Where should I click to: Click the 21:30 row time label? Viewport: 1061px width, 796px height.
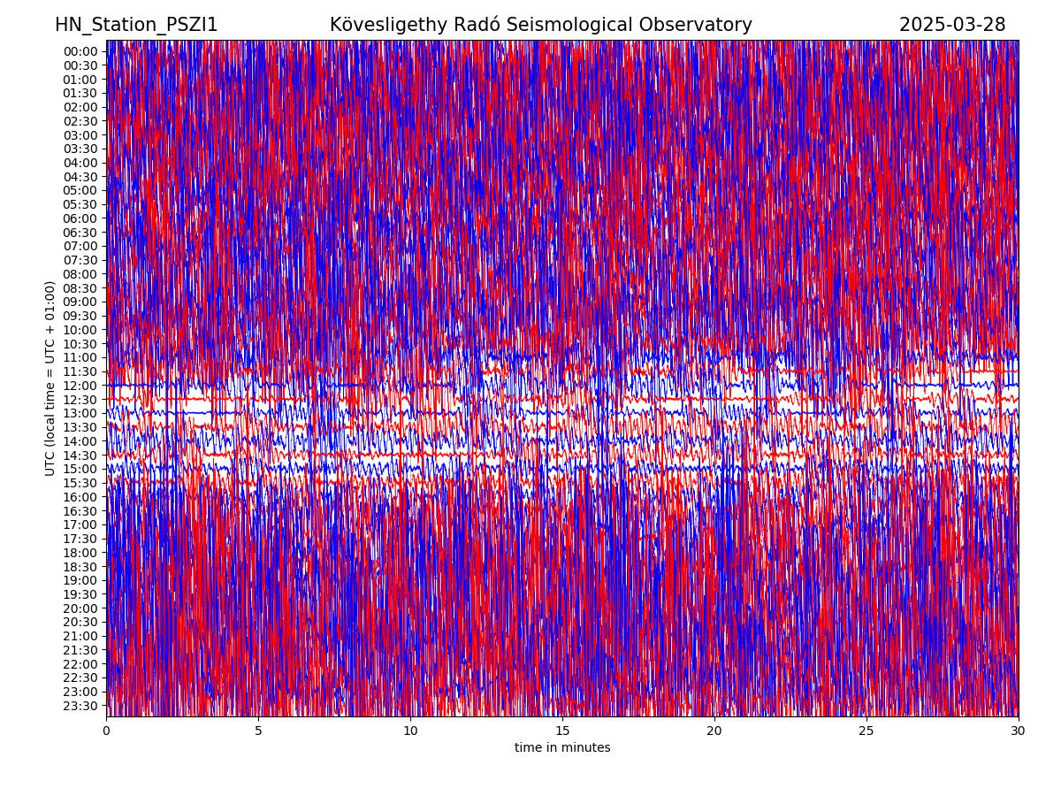(x=80, y=650)
